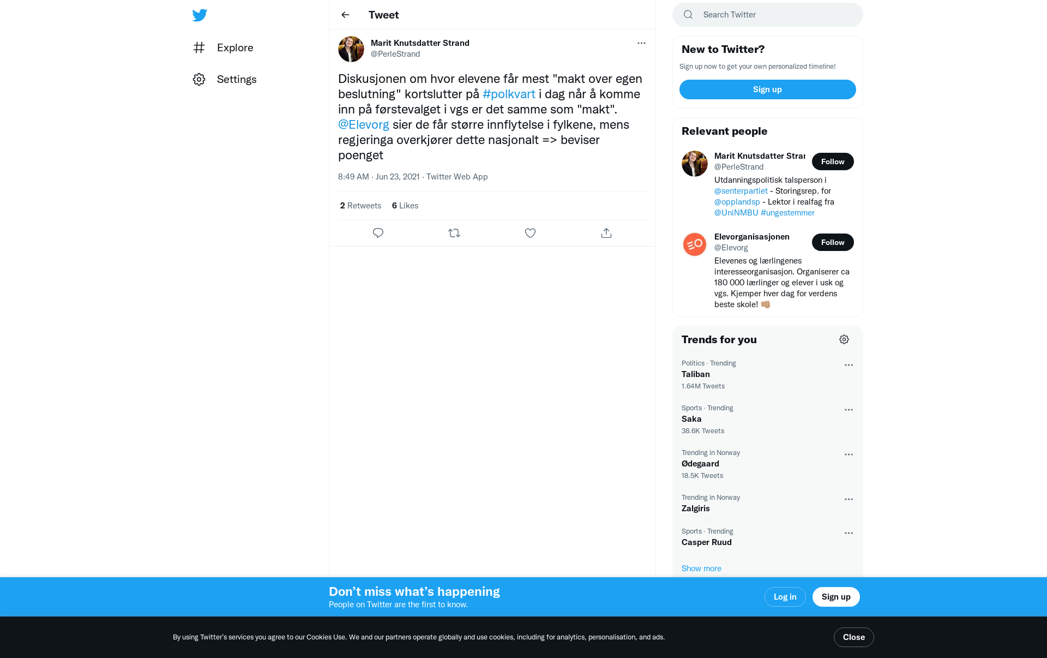Close the cookies notice banner
This screenshot has width=1047, height=658.
pos(854,637)
